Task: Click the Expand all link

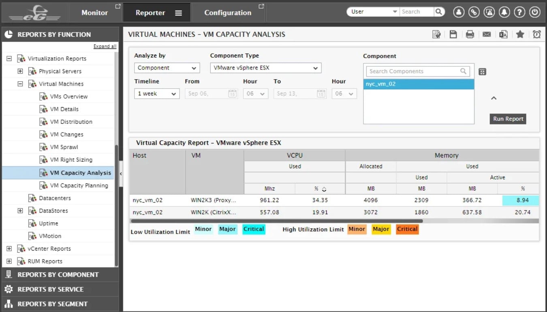Action: coord(105,46)
